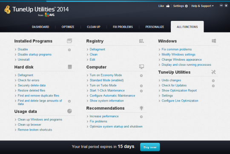
Task: Click the Turn on Turbo Mode link
Action: 103,85
